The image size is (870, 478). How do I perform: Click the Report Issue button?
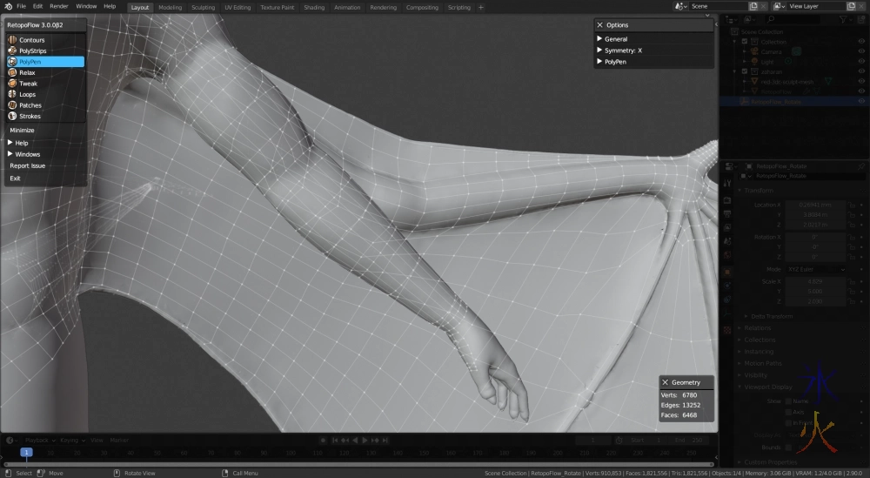click(x=28, y=165)
